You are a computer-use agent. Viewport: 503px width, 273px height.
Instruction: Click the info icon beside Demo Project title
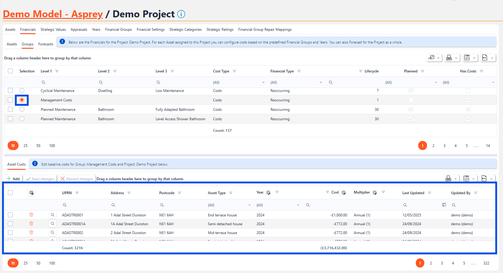[181, 14]
